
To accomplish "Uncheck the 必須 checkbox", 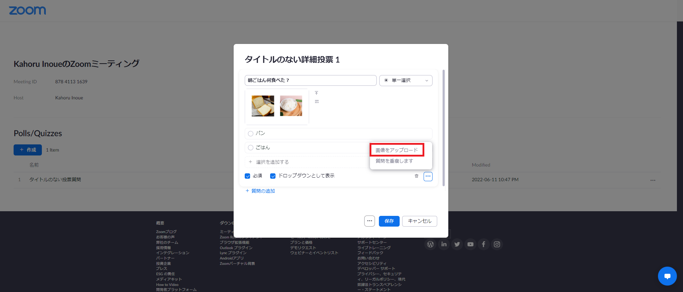I will pos(248,176).
